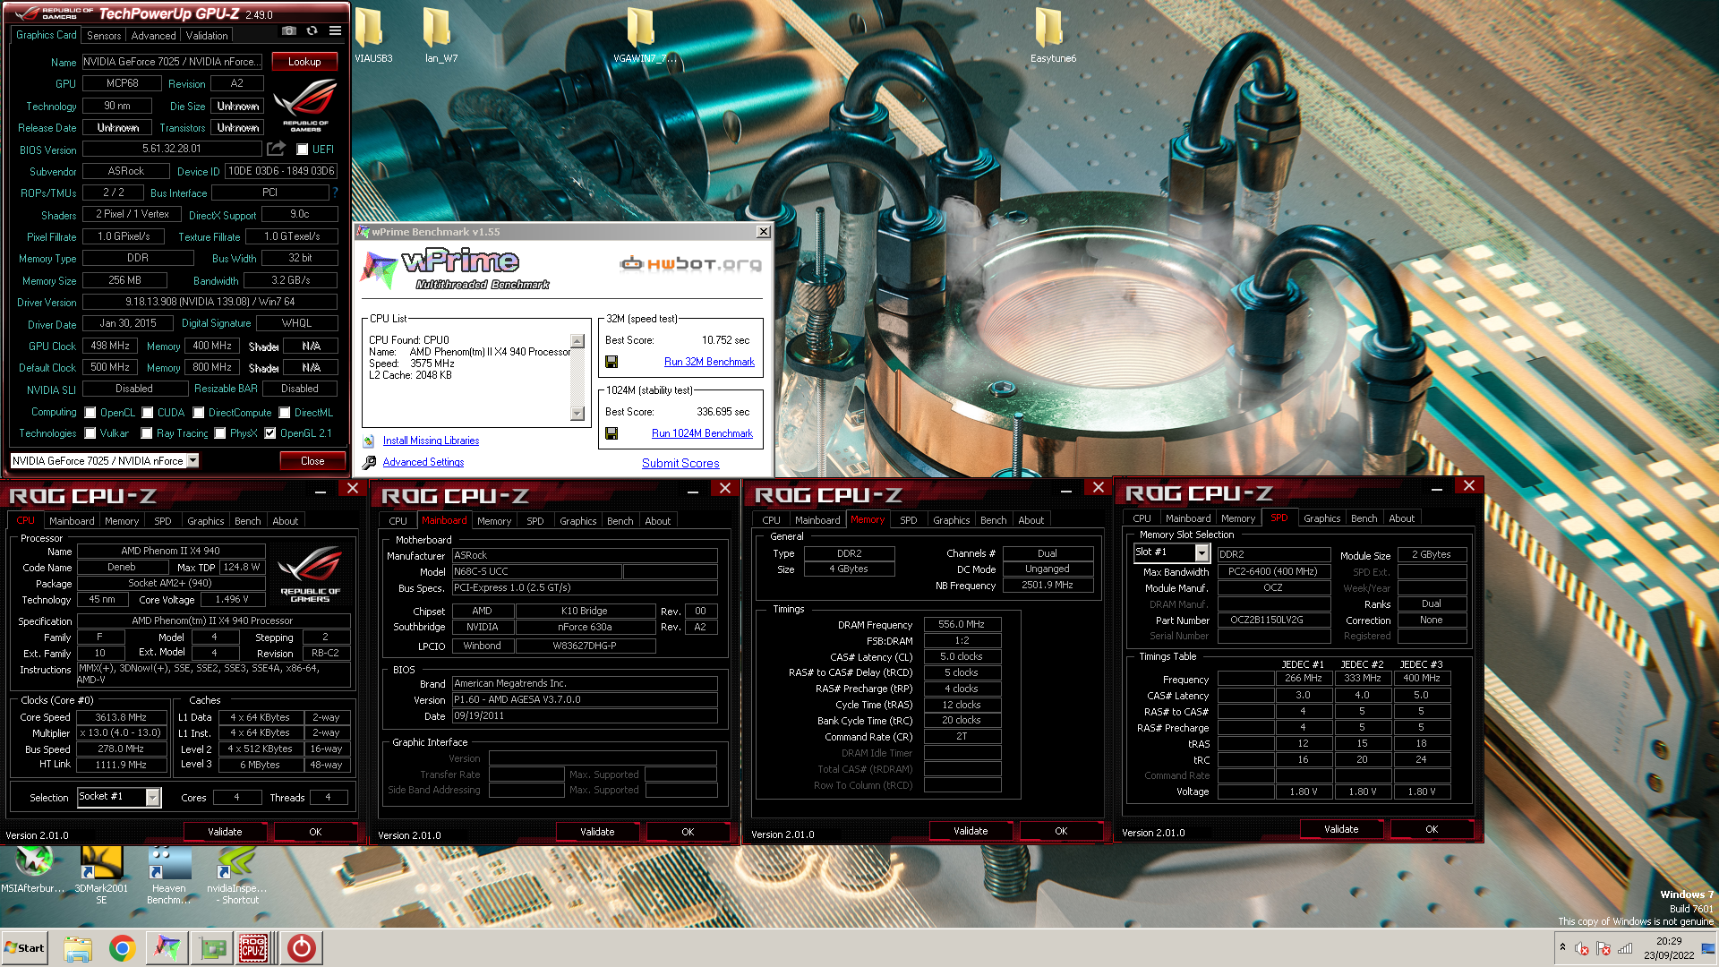1719x967 pixels.
Task: Click the Bus Interface question mark
Action: (x=336, y=193)
